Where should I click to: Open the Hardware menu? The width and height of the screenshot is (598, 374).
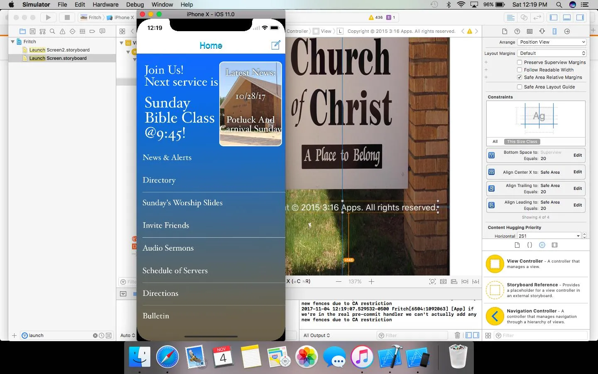click(x=105, y=5)
